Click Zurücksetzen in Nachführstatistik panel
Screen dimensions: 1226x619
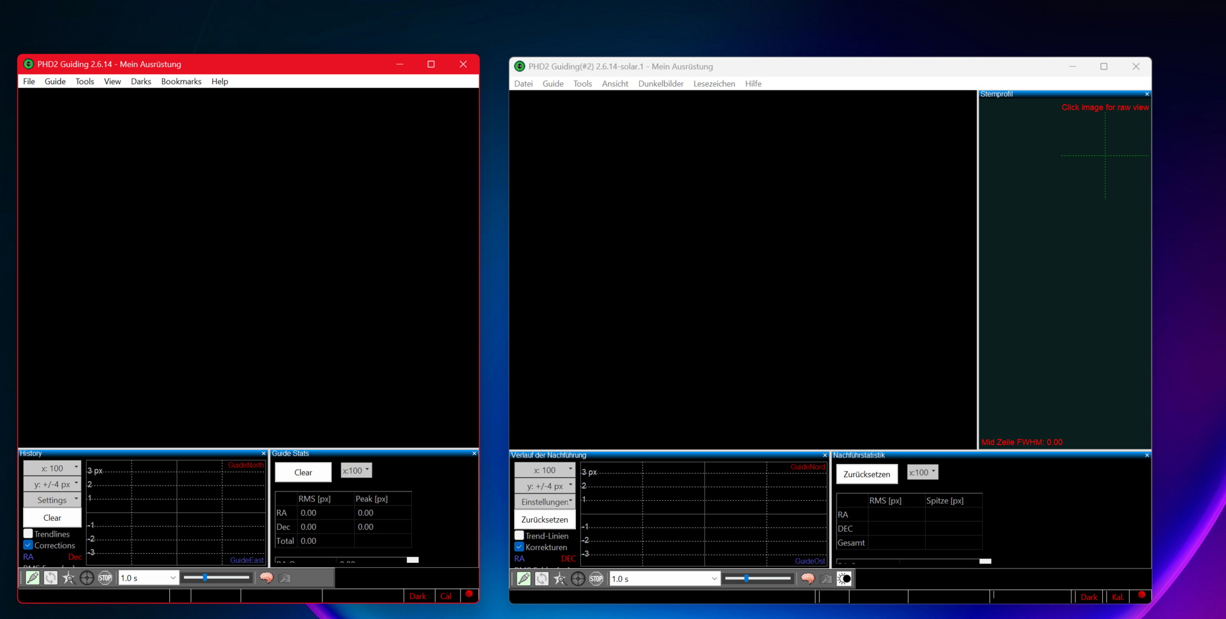click(x=867, y=474)
